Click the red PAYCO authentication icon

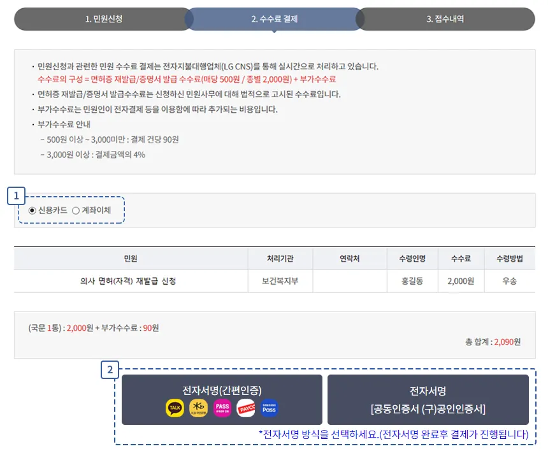(x=245, y=408)
